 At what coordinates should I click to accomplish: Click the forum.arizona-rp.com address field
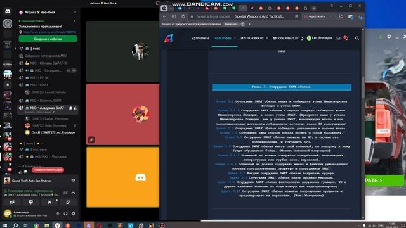[213, 16]
